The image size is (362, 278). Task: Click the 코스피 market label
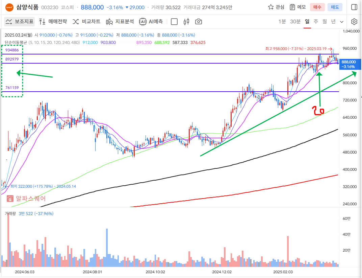(x=67, y=7)
